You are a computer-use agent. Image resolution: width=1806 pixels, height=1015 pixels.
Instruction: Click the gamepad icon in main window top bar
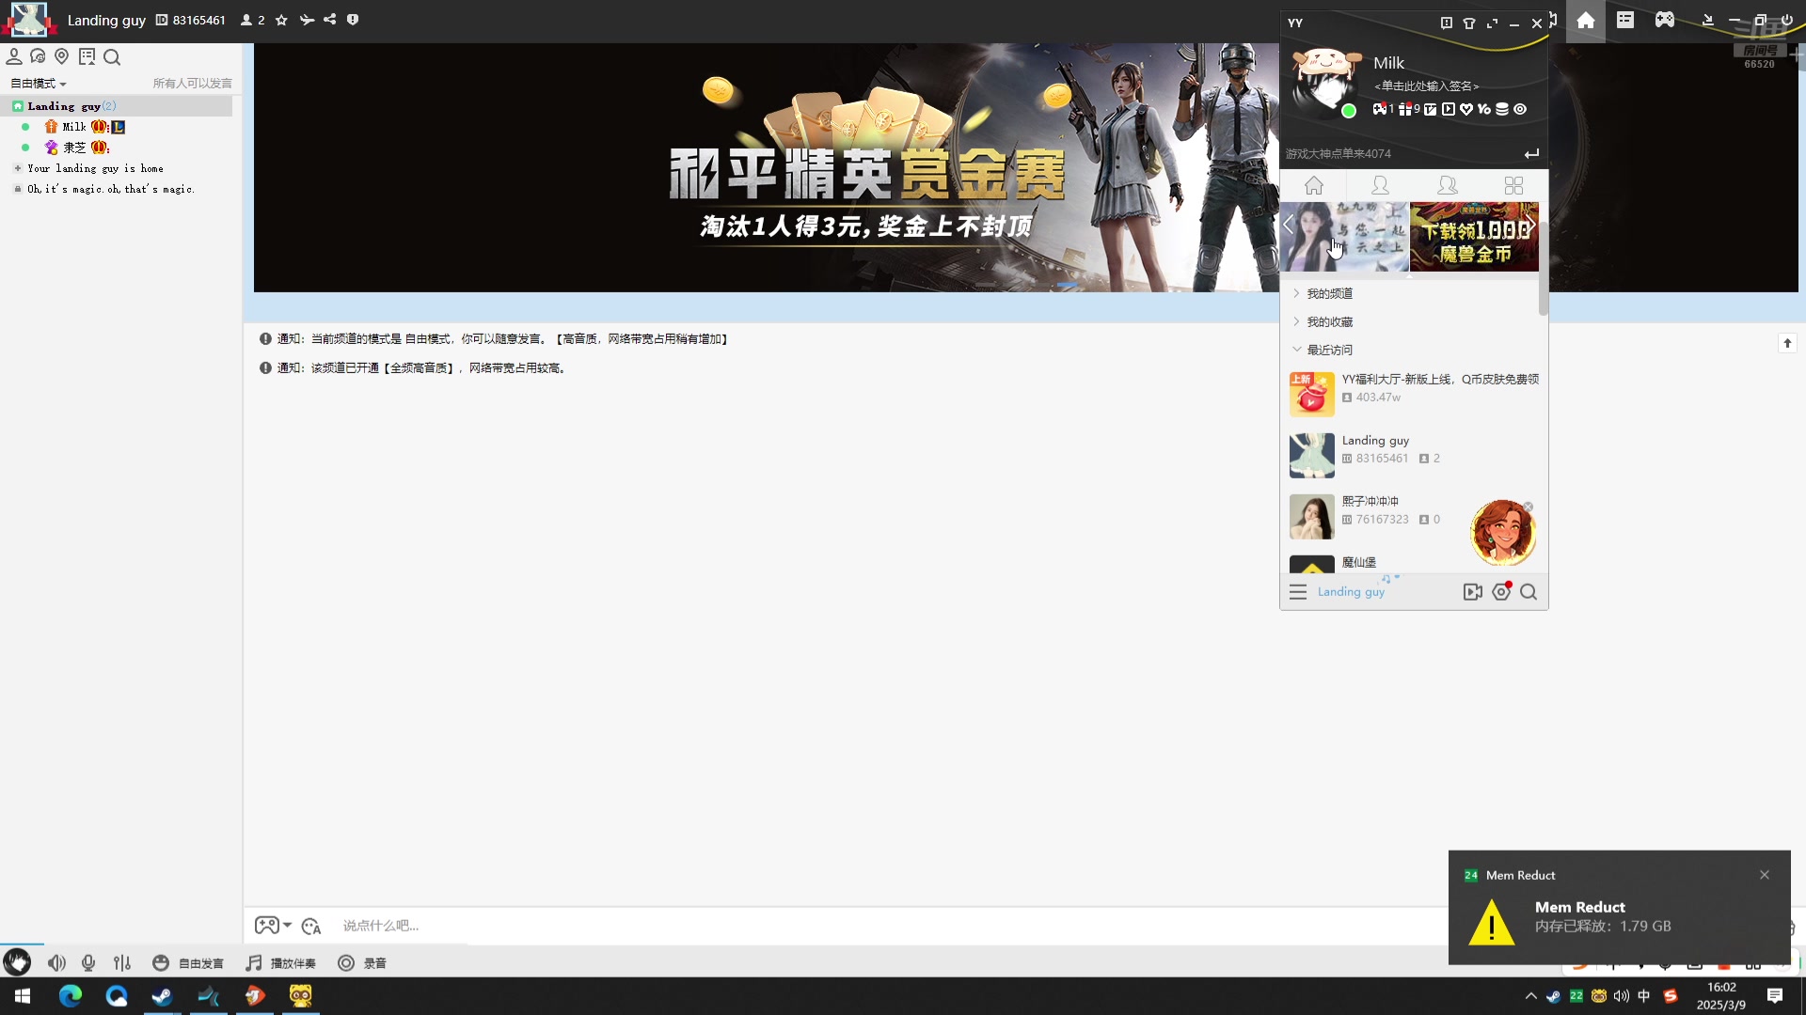click(x=1665, y=20)
